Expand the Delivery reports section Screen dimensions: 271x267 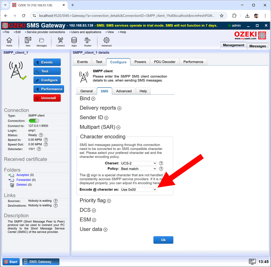point(119,108)
